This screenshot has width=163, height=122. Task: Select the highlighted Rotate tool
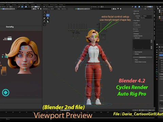pyautogui.click(x=48, y=15)
